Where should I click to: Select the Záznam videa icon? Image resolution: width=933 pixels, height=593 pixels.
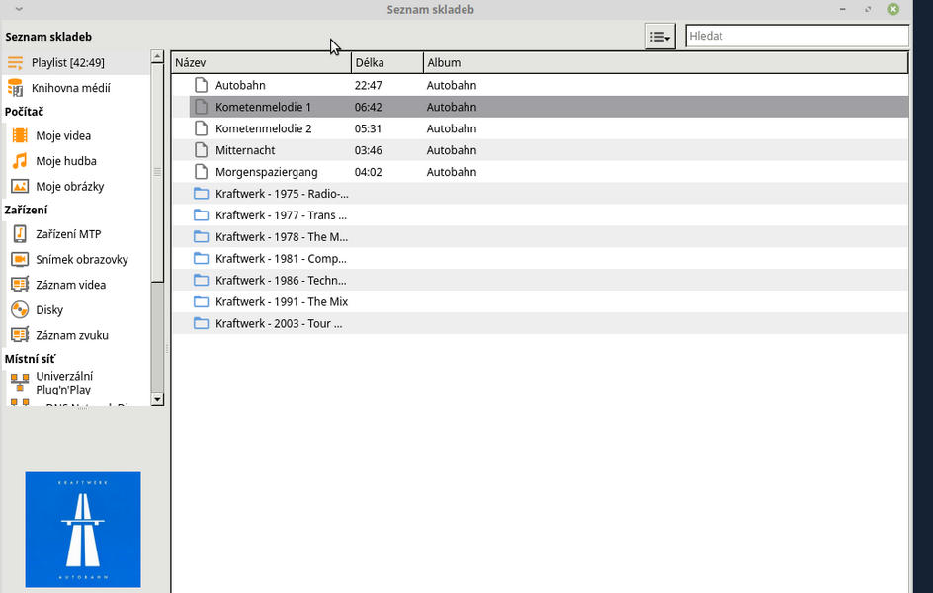point(20,285)
